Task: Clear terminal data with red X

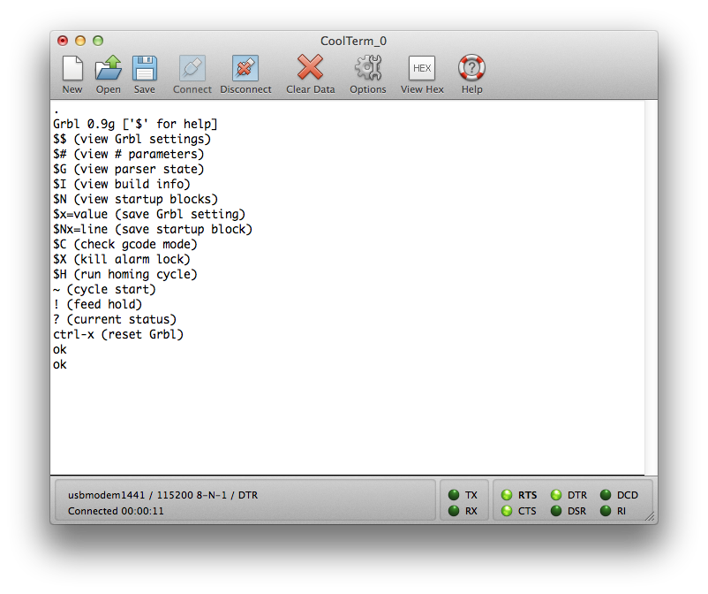Action: point(310,69)
